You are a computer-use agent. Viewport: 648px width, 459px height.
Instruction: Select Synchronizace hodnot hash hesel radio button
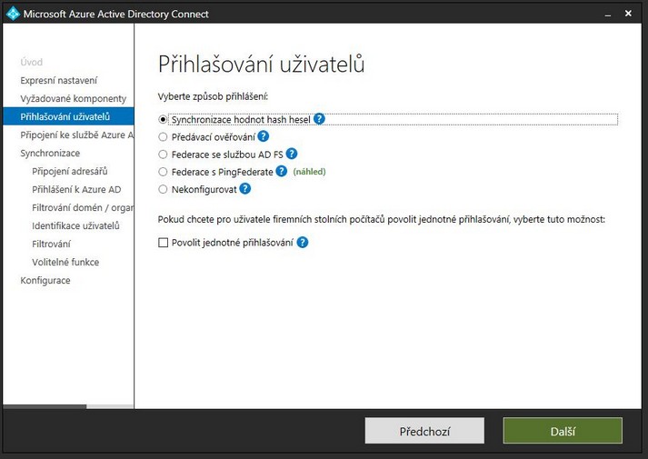coord(163,119)
